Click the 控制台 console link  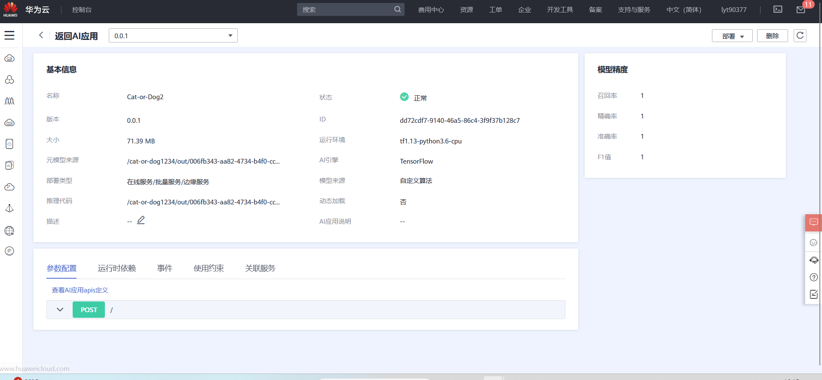click(82, 9)
